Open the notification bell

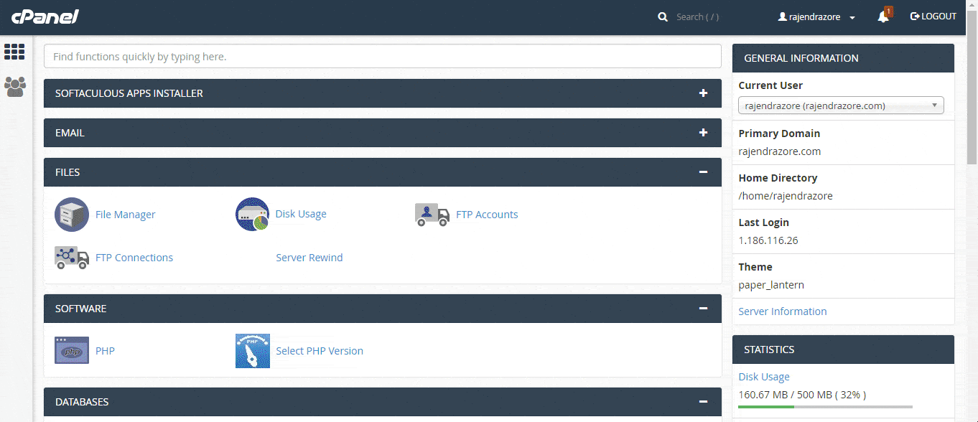coord(884,16)
